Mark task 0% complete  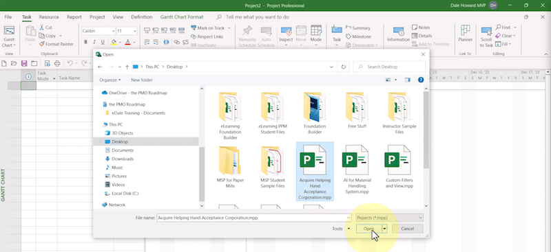pyautogui.click(x=147, y=31)
